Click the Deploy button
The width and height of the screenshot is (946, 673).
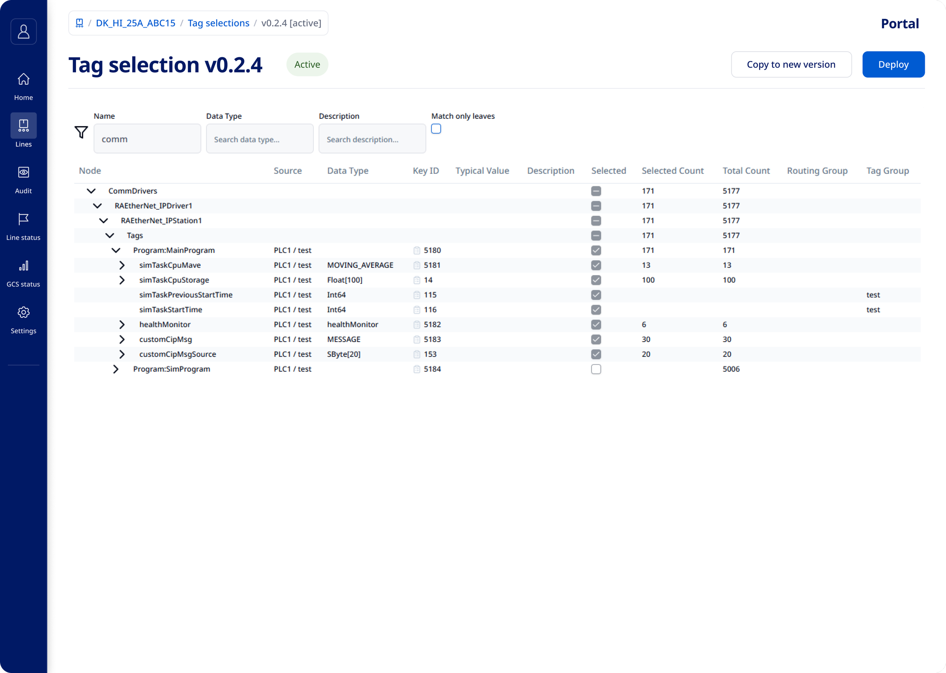point(893,65)
